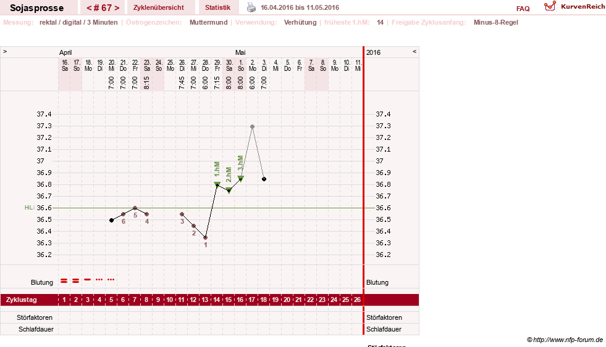Screen dimensions: 606x347
Task: Click the 2.hM green triangle marker
Action: point(229,190)
